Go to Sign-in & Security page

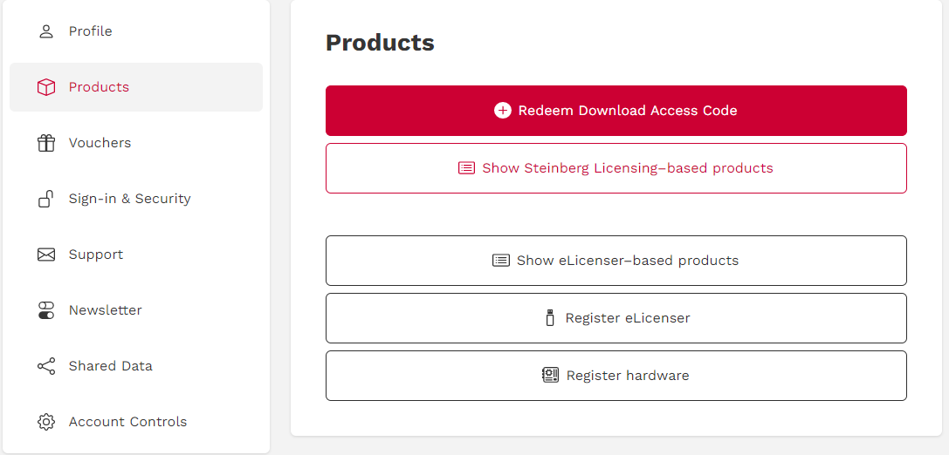click(x=129, y=199)
